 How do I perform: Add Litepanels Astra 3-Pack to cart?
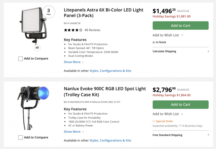pos(180,26)
